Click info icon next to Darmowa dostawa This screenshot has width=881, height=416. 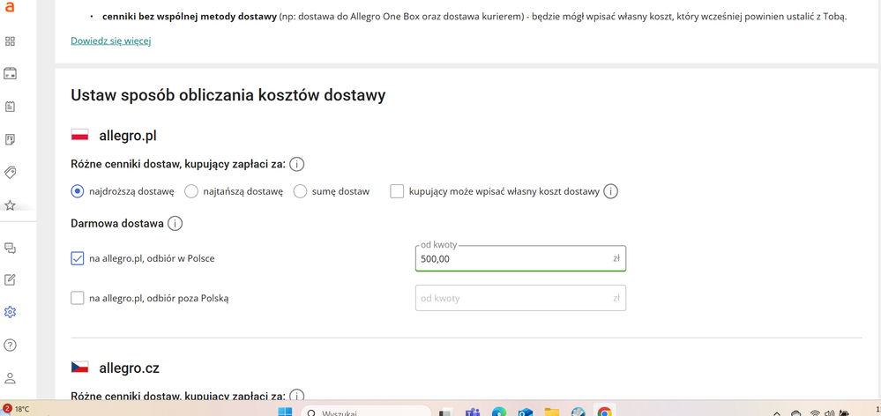pos(175,224)
